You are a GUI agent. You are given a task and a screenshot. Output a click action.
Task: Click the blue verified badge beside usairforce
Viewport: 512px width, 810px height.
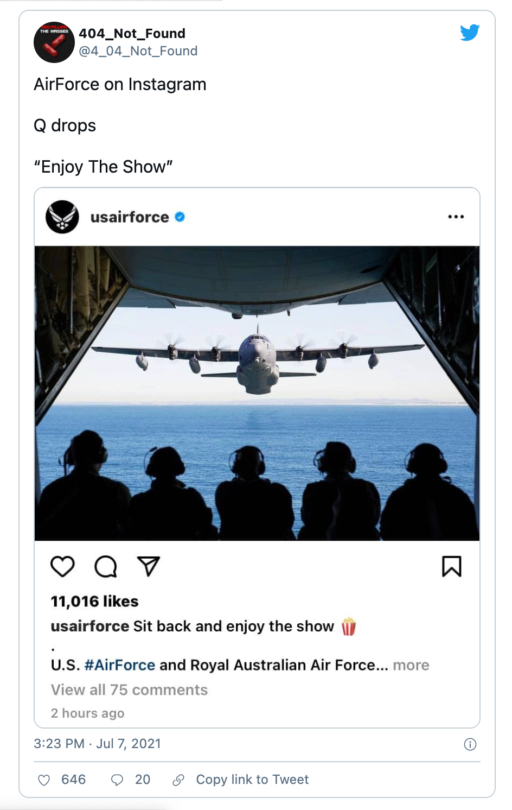click(180, 217)
